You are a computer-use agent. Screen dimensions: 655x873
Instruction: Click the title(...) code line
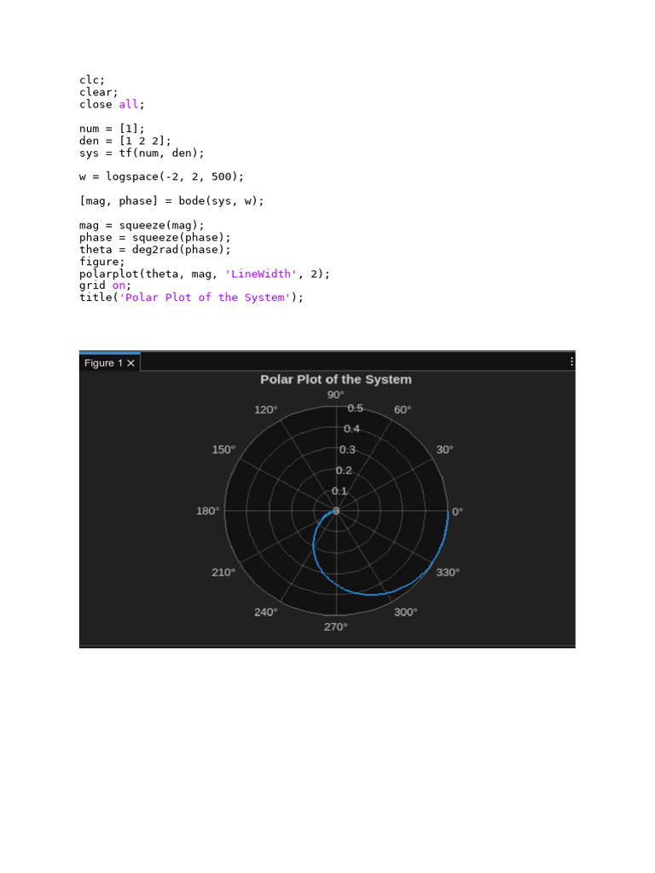tap(191, 298)
